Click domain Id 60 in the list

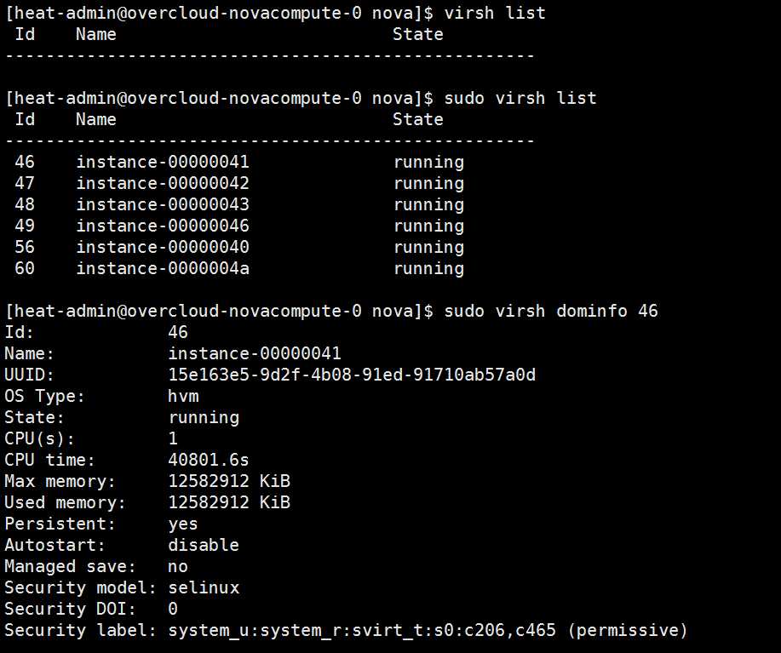coord(25,268)
